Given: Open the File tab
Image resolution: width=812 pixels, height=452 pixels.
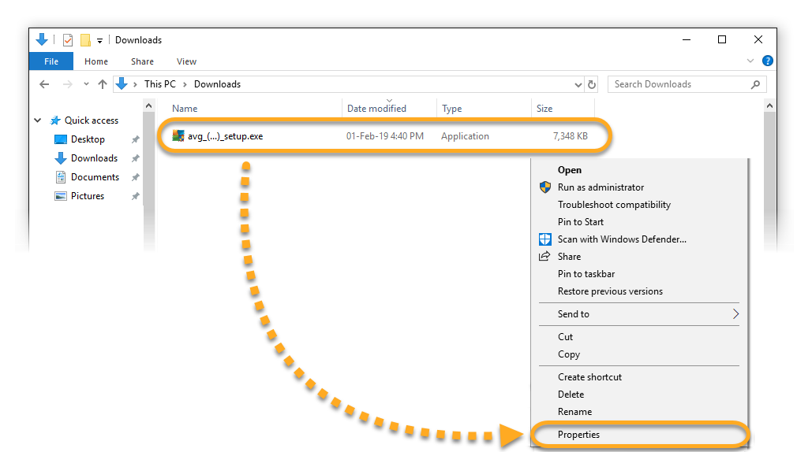Looking at the screenshot, I should pos(51,61).
